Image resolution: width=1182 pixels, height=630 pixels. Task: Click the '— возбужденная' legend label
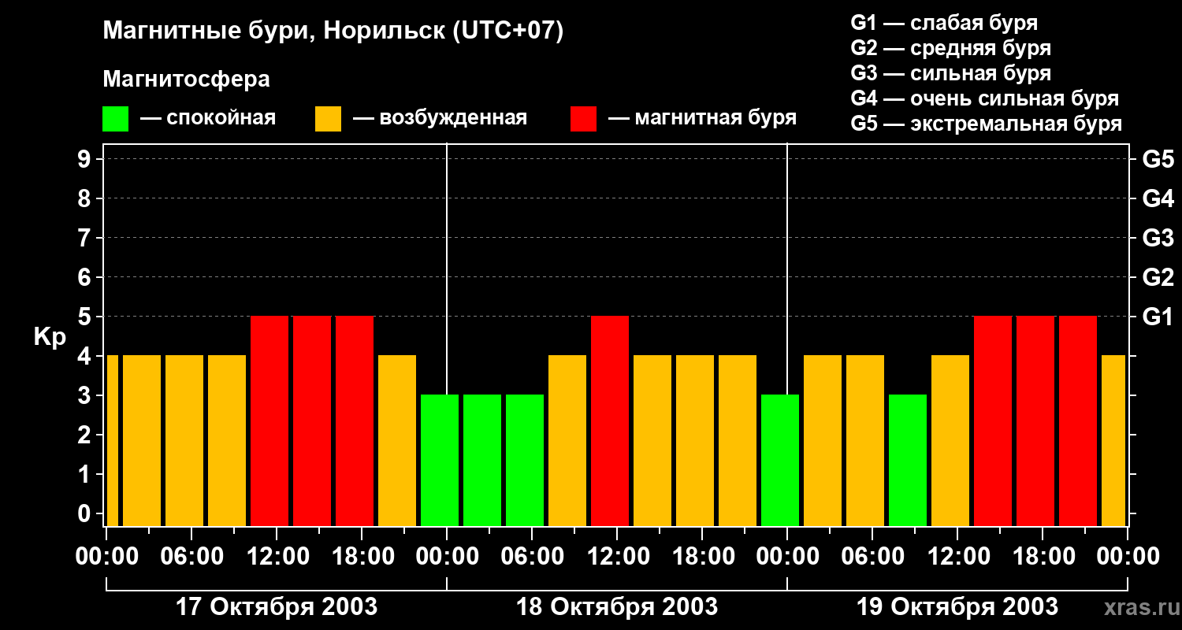point(440,118)
